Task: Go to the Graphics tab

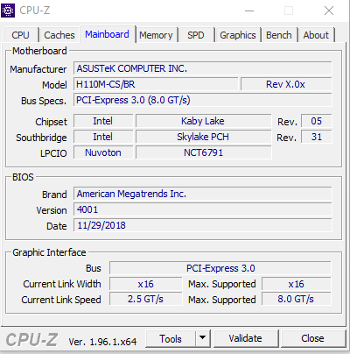Action: click(238, 35)
